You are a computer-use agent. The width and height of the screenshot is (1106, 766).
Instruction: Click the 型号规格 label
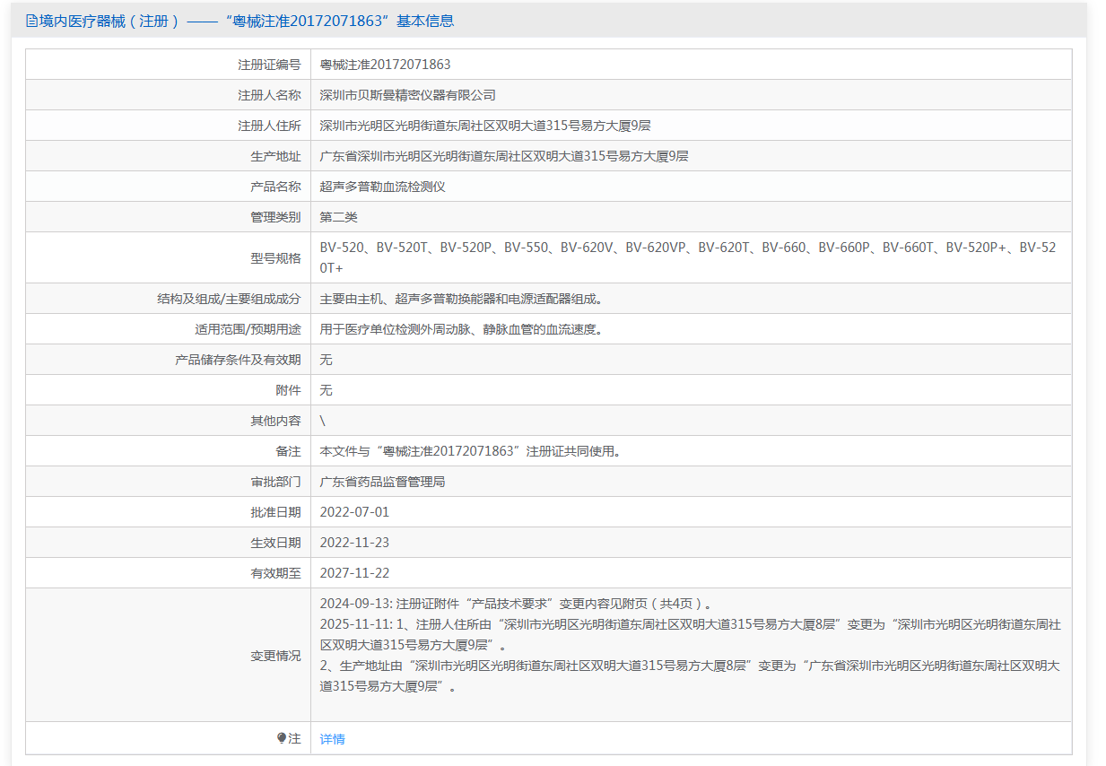[275, 258]
